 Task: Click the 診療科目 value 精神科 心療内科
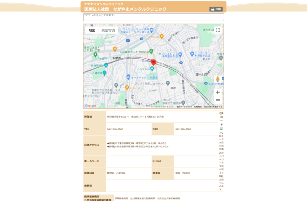(116, 173)
